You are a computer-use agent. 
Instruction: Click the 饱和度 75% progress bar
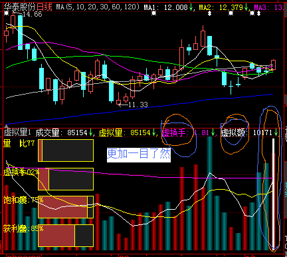pyautogui.click(x=66, y=207)
